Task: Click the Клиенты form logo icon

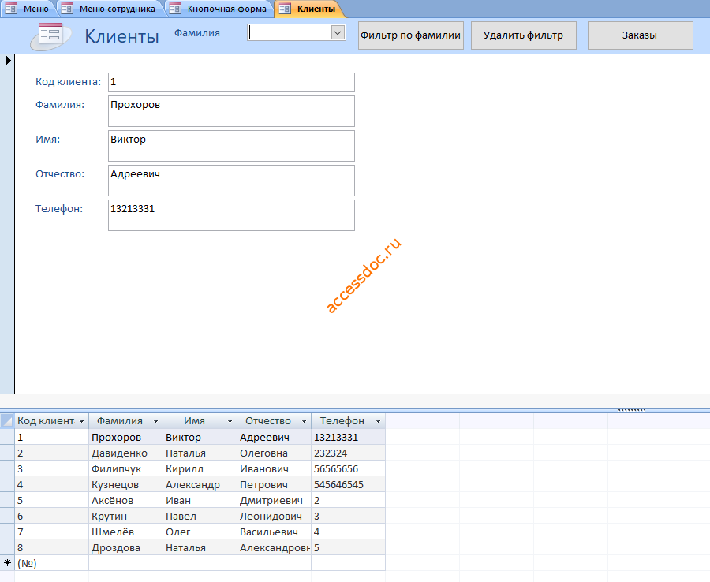Action: (x=50, y=35)
